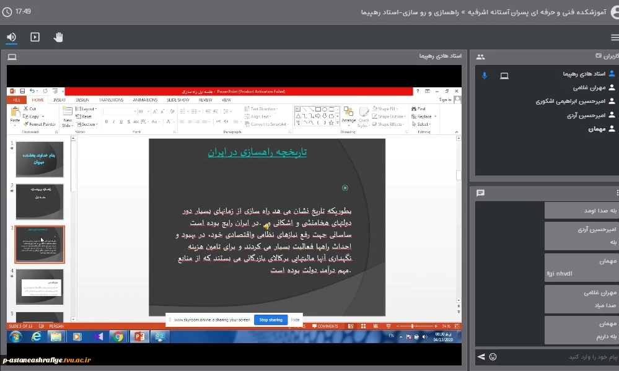619x371 pixels.
Task: Open the REVIEW ribbon tab
Action: (205, 100)
